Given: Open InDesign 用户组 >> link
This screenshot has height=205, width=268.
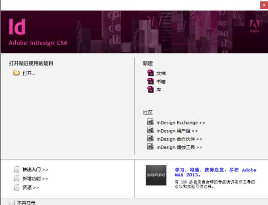Looking at the screenshot, I should (177, 131).
